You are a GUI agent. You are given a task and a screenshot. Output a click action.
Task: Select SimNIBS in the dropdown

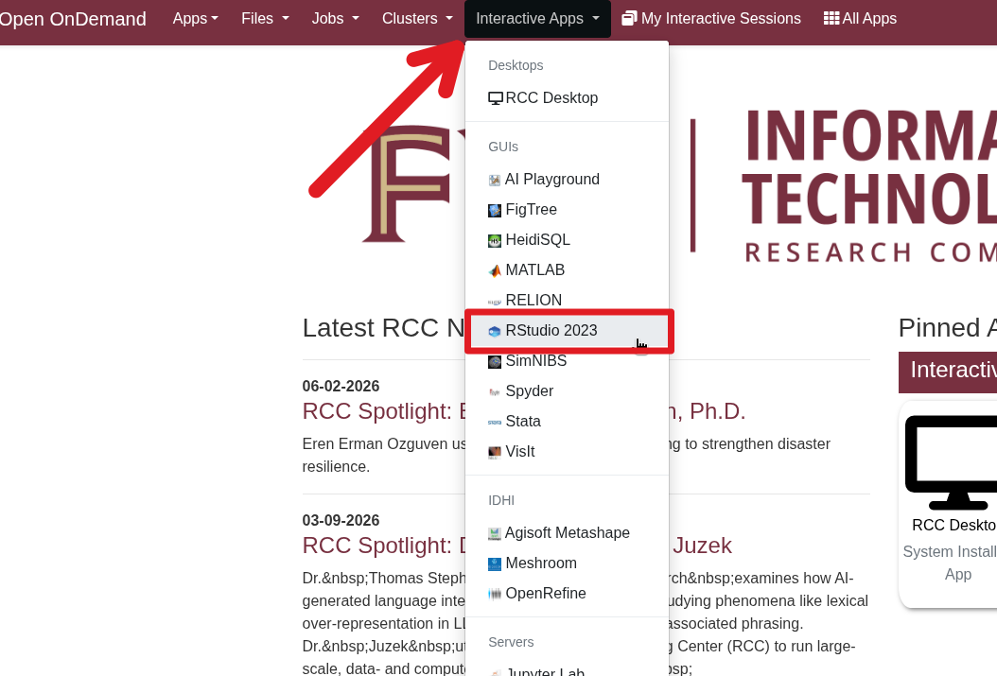[567, 361]
